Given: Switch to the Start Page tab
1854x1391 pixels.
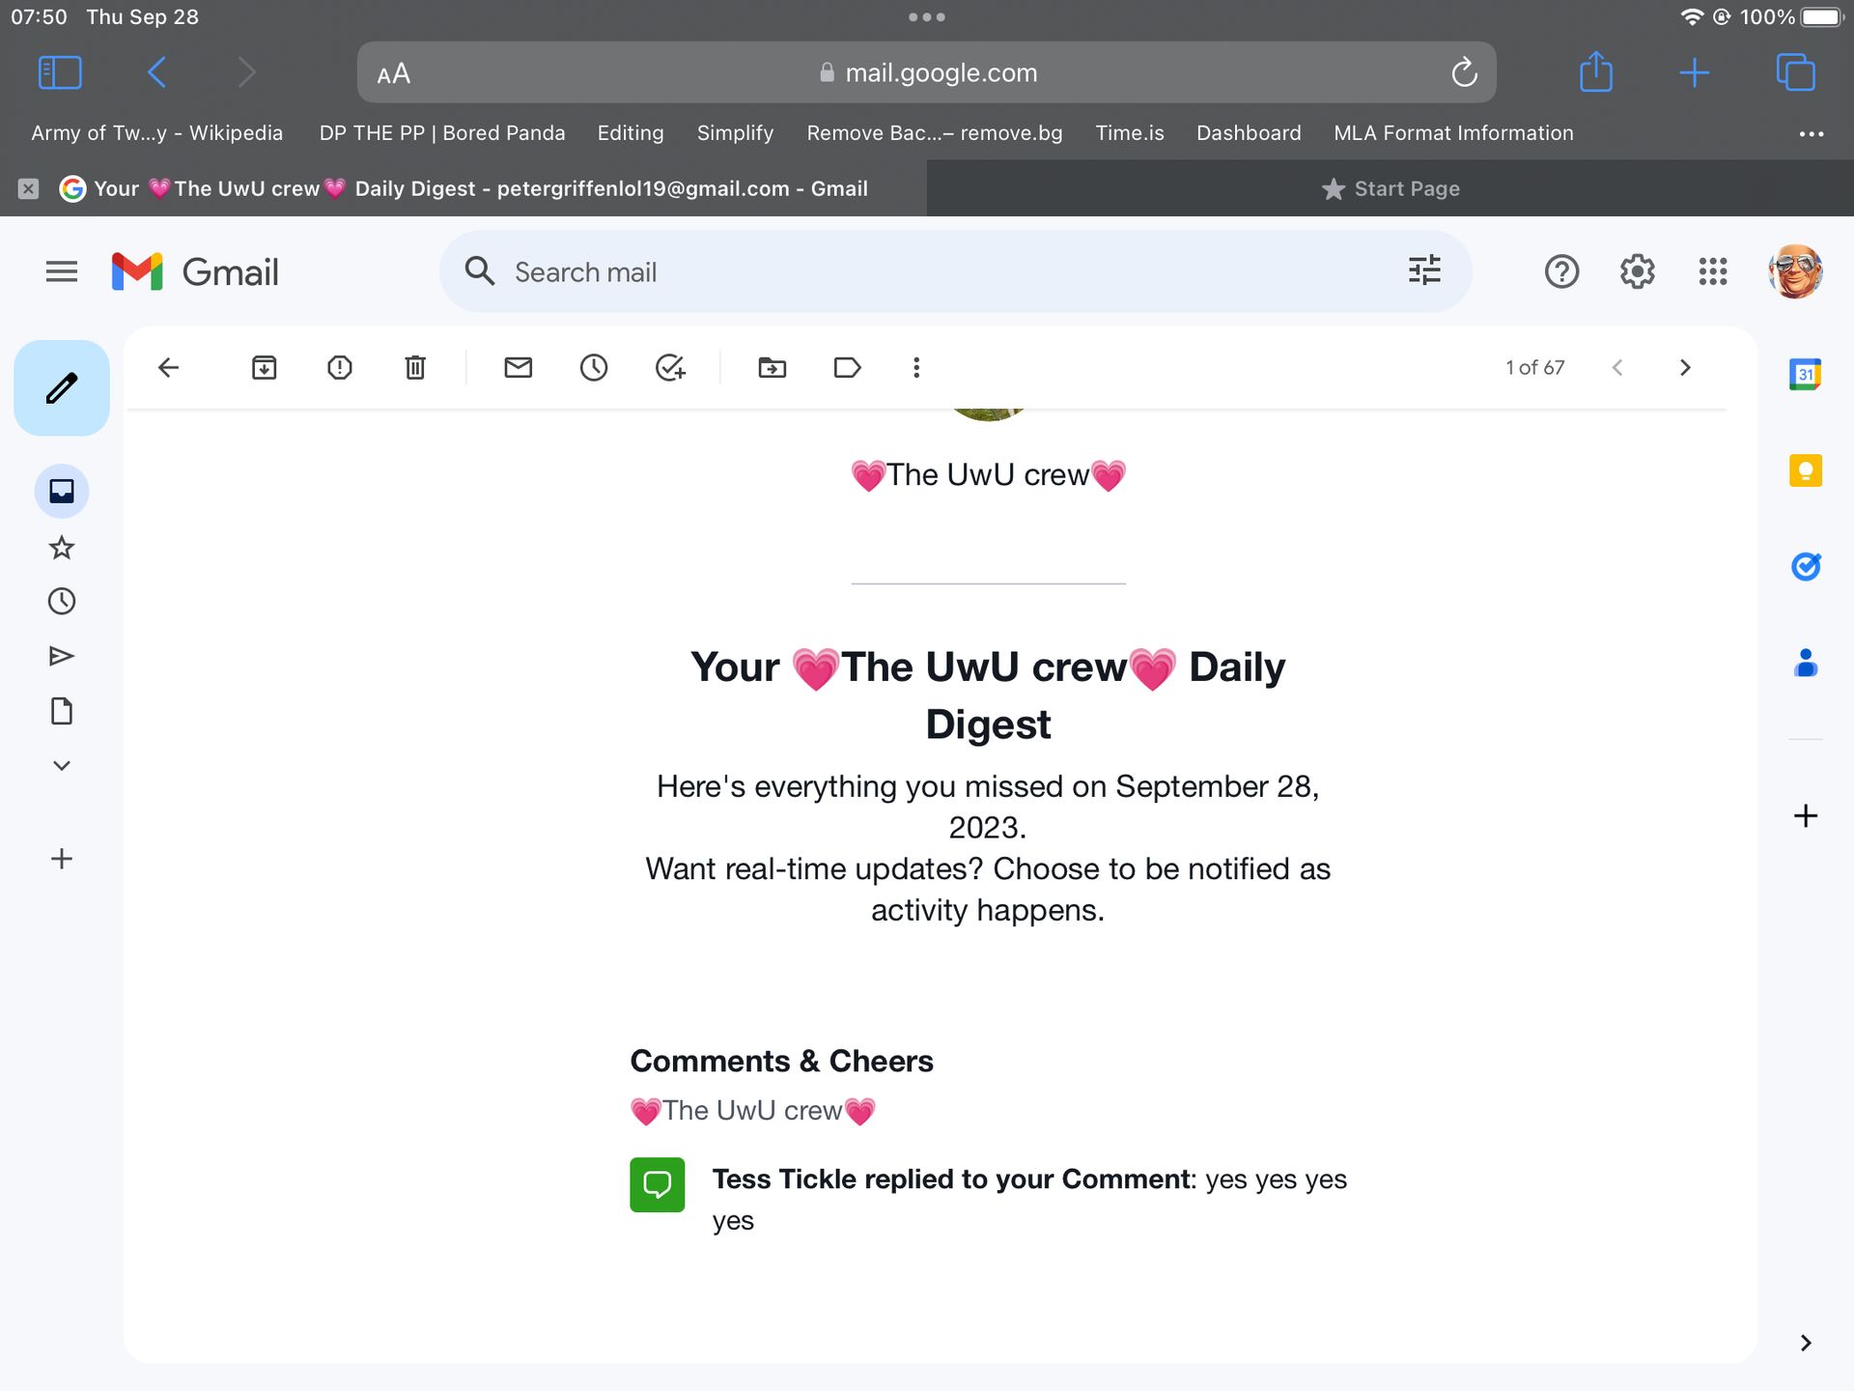Looking at the screenshot, I should point(1390,188).
